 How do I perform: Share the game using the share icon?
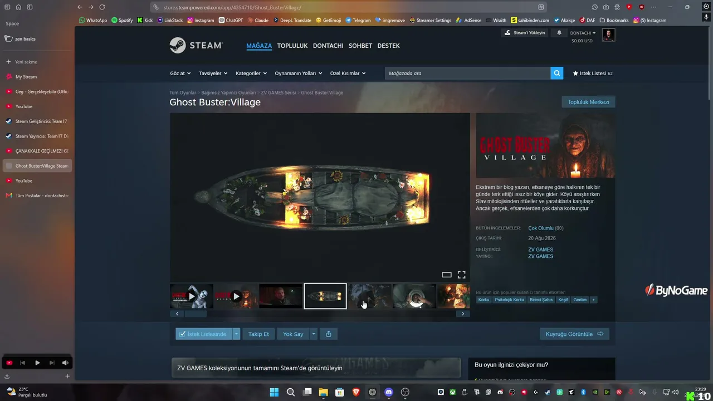click(x=329, y=334)
